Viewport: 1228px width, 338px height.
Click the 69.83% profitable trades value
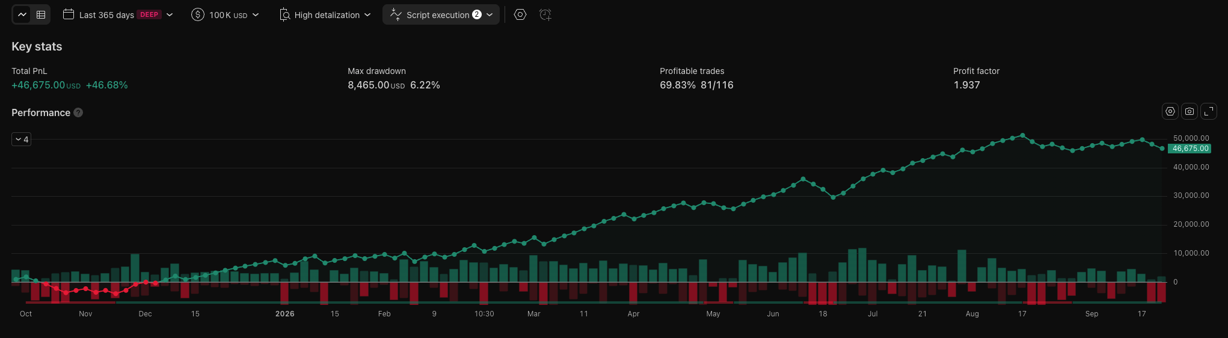(678, 85)
